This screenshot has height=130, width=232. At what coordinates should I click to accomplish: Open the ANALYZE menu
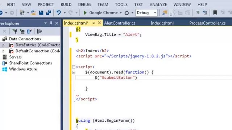coord(158,5)
